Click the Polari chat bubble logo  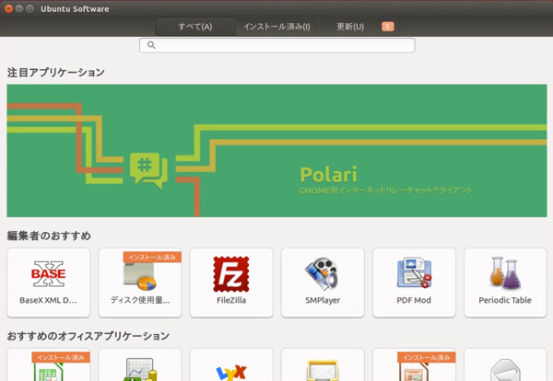pos(148,170)
